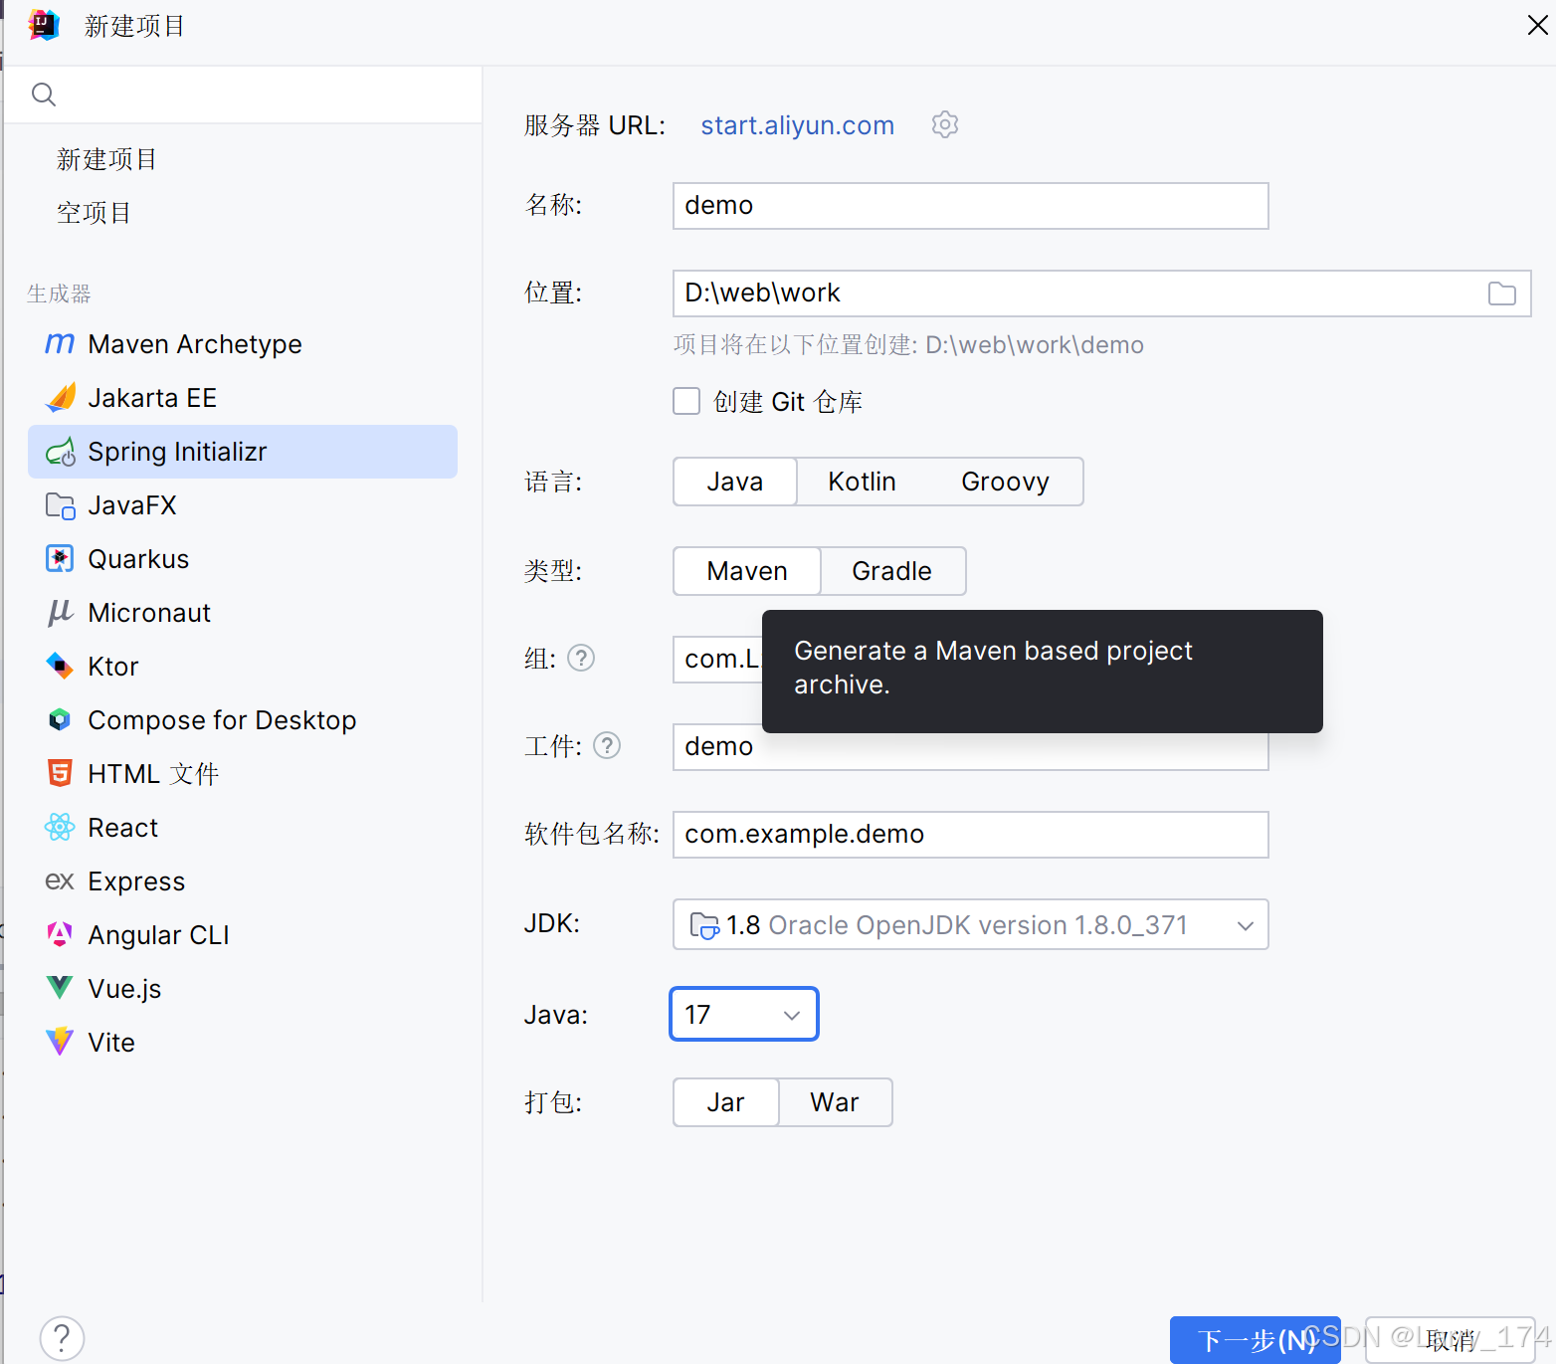Open server URL settings gear
1556x1364 pixels.
tap(945, 124)
